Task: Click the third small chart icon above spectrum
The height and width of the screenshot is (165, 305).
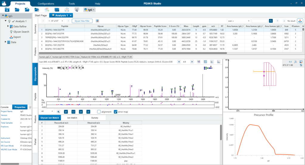Action: 212,62
